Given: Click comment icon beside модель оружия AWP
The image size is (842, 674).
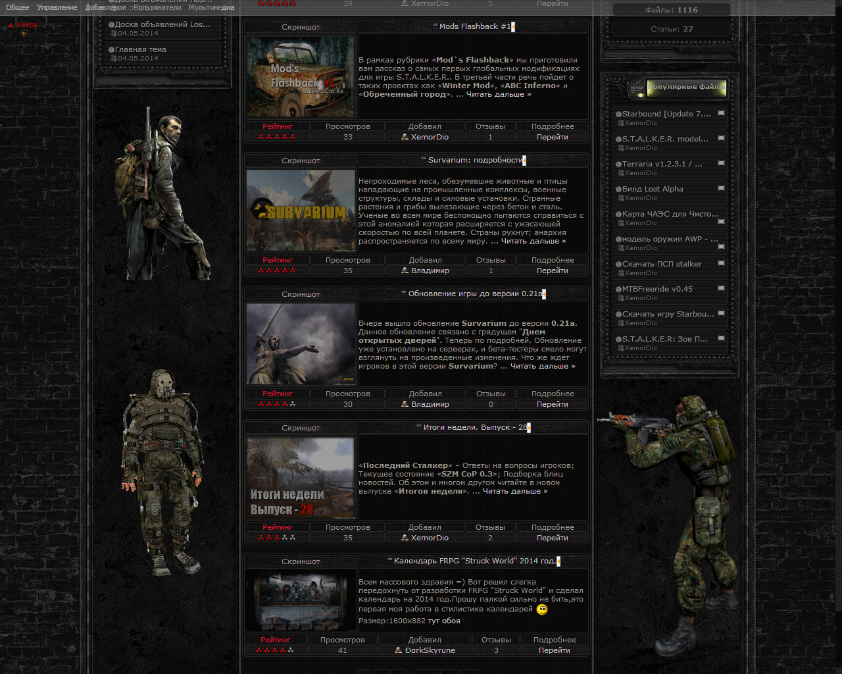Looking at the screenshot, I should (x=721, y=247).
